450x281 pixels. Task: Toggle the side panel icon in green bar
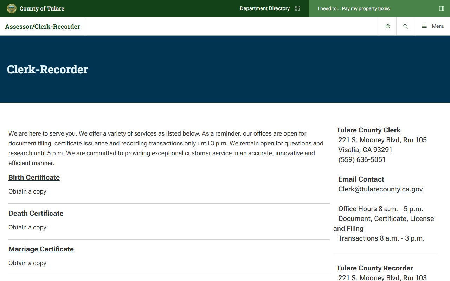(x=442, y=8)
